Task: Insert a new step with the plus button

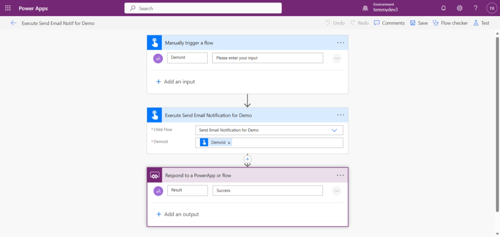Action: pyautogui.click(x=247, y=159)
